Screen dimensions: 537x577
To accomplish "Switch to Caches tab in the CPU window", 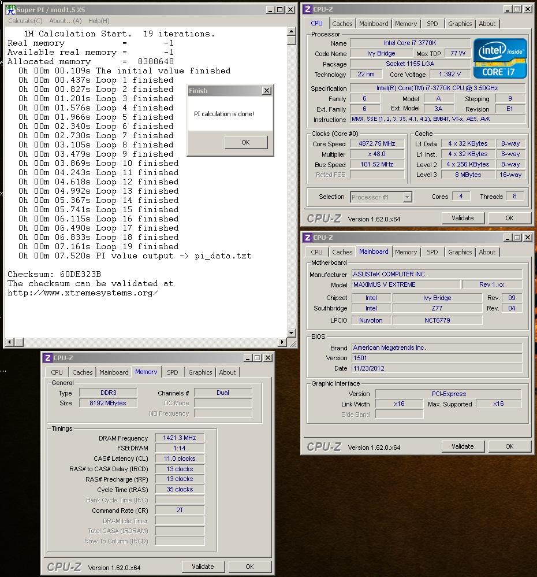I will [342, 24].
